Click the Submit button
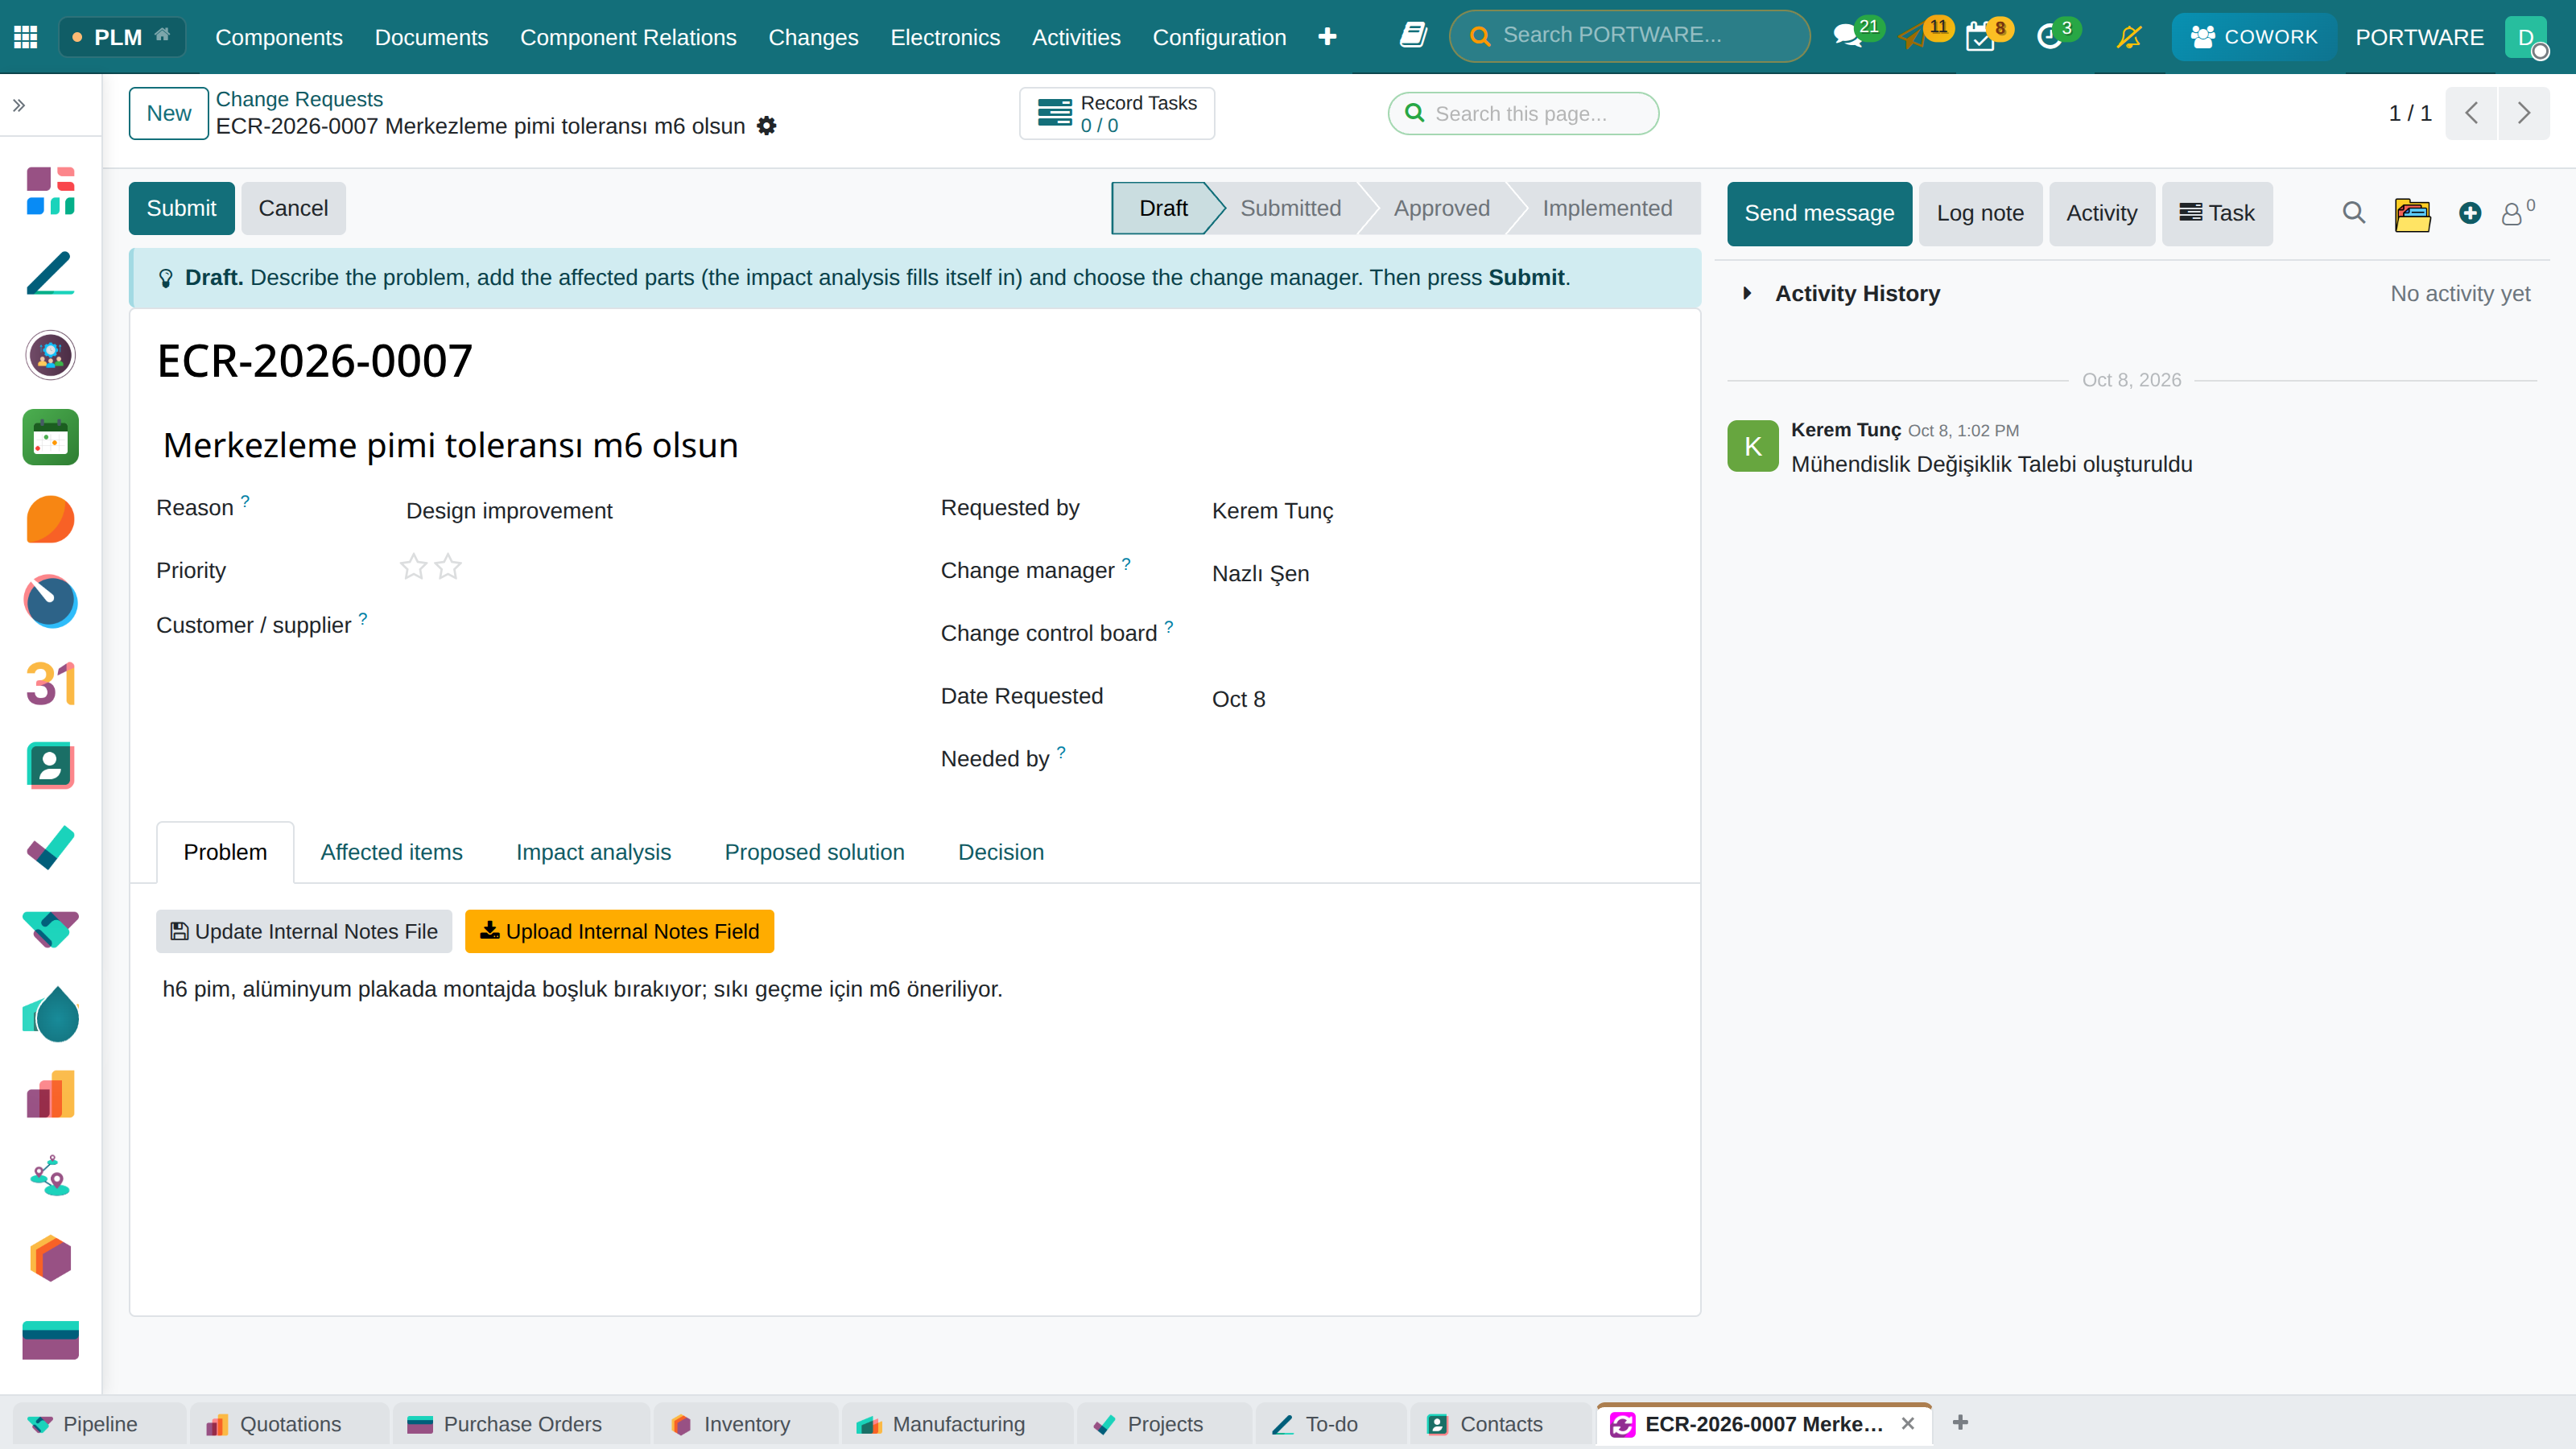The height and width of the screenshot is (1449, 2576). pos(181,208)
